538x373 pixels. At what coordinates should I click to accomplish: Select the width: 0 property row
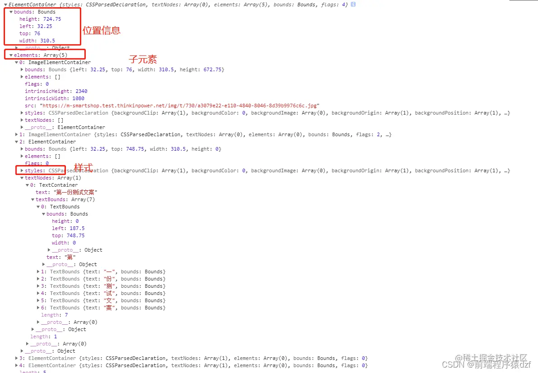(x=64, y=243)
